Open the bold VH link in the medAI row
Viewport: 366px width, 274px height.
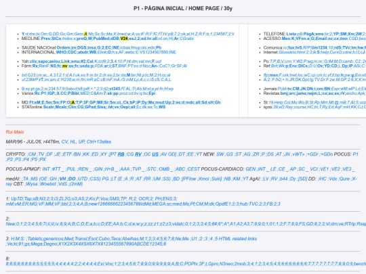click(x=62, y=179)
